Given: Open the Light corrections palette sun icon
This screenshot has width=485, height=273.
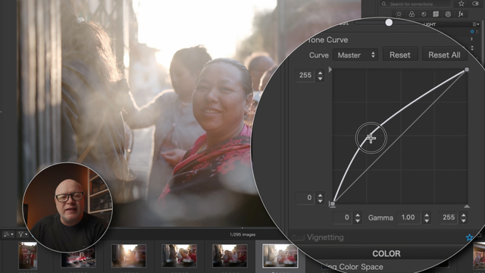Looking at the screenshot, I should 399,14.
